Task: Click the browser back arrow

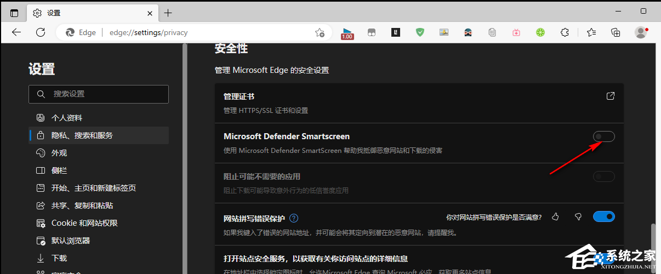Action: pos(16,32)
